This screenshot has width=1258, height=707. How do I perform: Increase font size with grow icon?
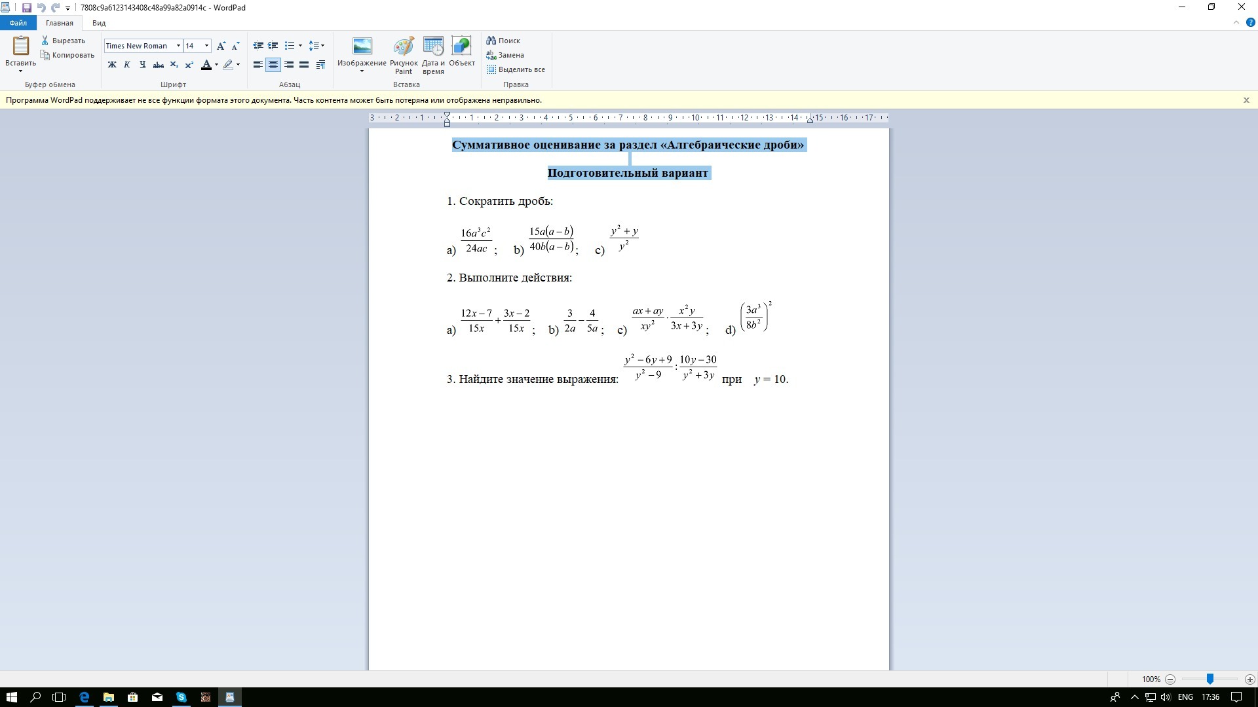click(221, 46)
